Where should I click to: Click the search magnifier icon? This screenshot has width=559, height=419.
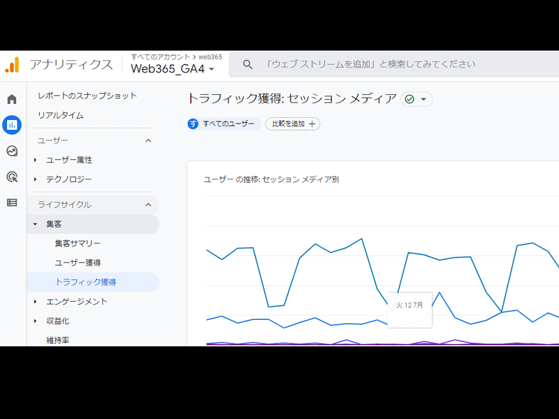[x=247, y=64]
